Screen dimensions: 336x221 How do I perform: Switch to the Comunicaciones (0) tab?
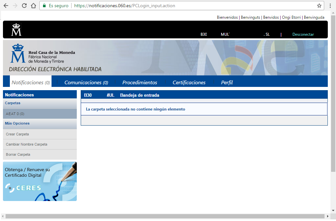(86, 83)
